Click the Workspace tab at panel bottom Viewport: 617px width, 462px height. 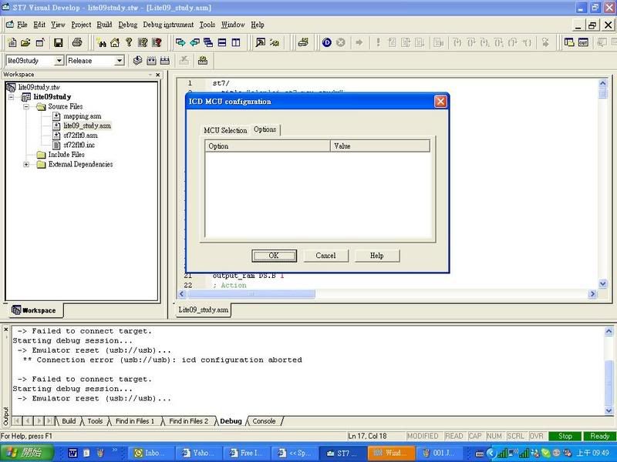[34, 310]
